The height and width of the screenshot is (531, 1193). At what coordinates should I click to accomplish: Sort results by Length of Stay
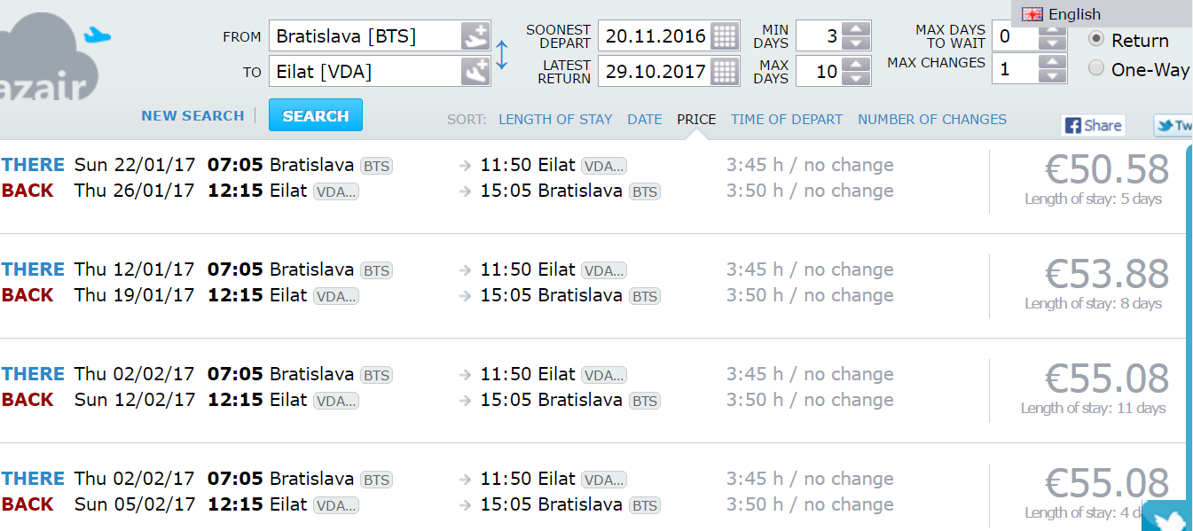(x=555, y=120)
